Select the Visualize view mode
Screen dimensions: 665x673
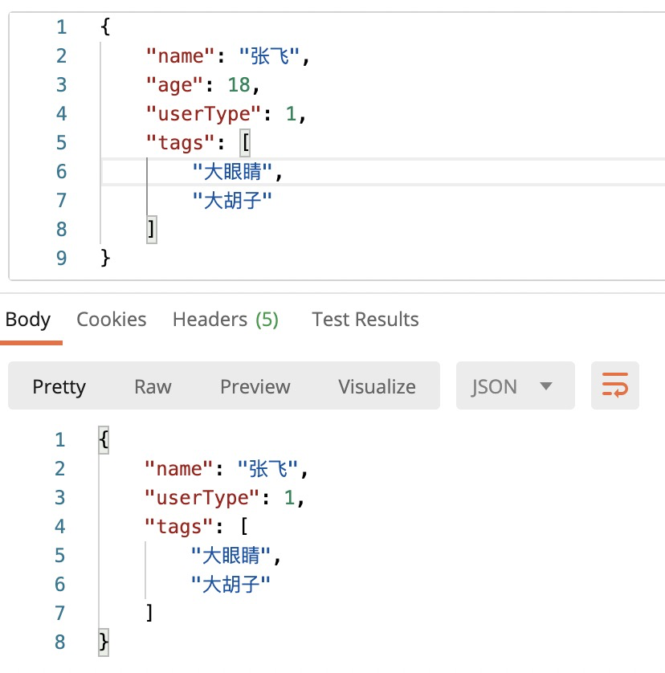click(377, 386)
